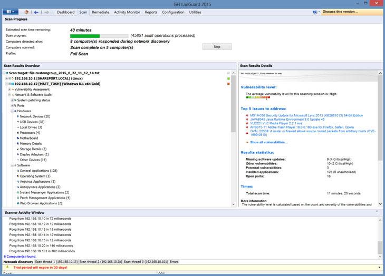Click the Network Devices (20) icon

[18, 116]
